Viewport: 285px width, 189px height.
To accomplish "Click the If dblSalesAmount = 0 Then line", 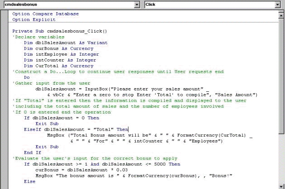I will tap(61, 118).
